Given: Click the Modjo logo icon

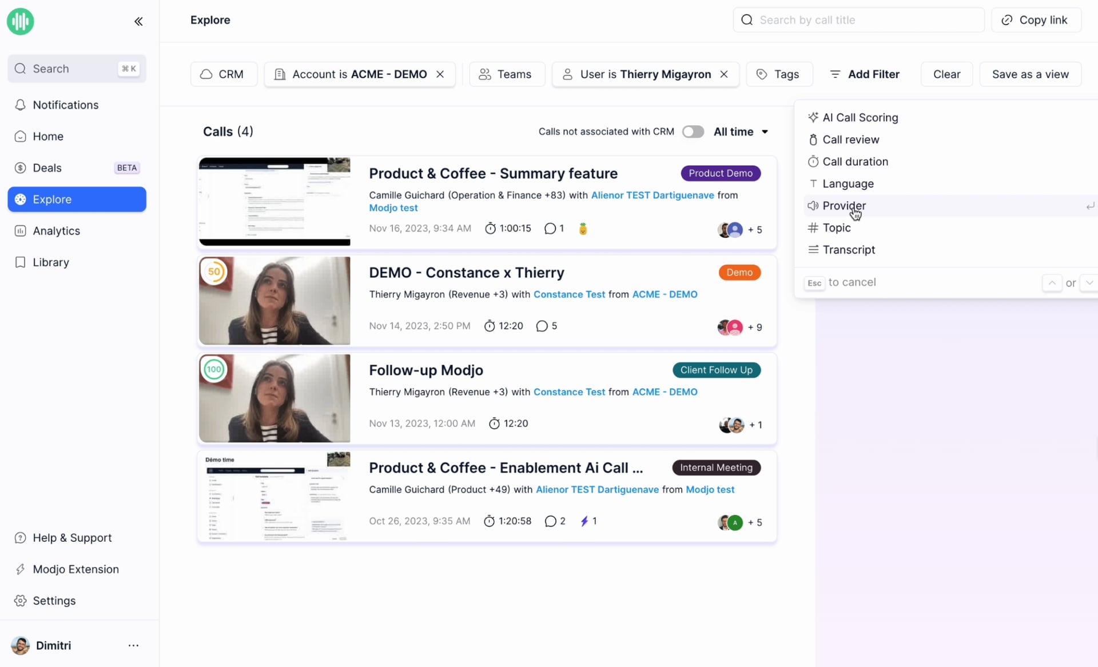Looking at the screenshot, I should point(21,21).
